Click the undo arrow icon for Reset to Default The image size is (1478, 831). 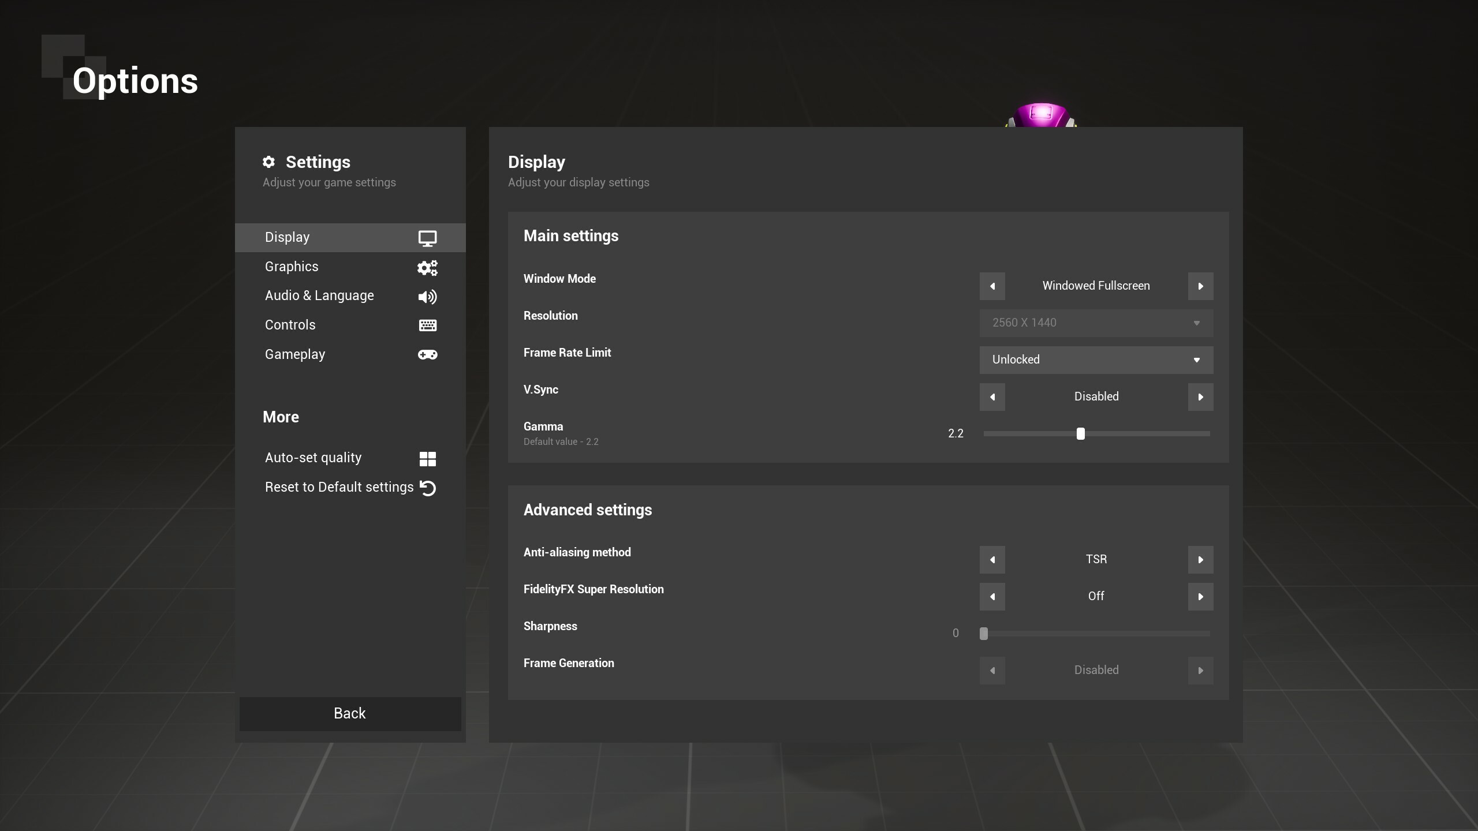coord(427,488)
